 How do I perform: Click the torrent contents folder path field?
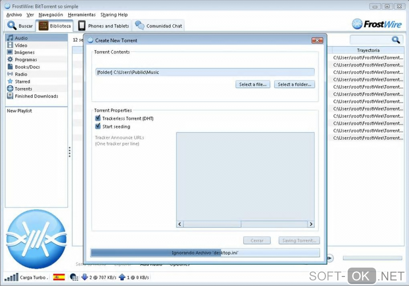(205, 72)
